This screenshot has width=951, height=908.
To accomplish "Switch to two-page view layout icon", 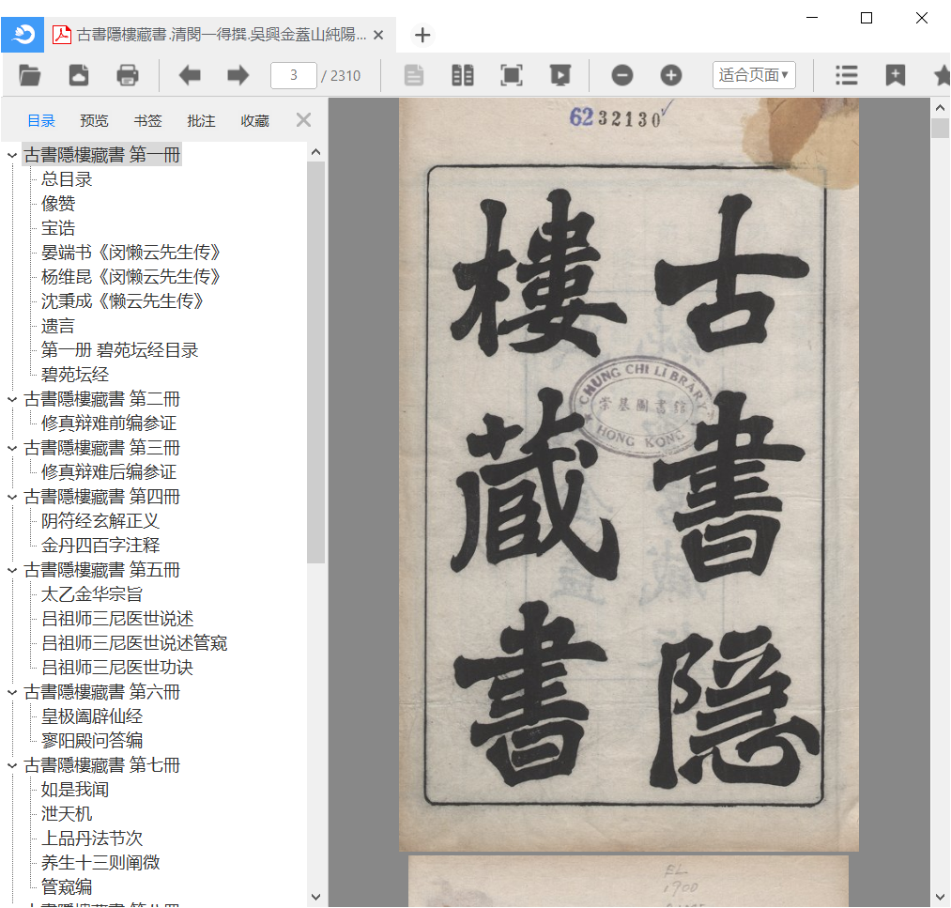I will coord(463,75).
